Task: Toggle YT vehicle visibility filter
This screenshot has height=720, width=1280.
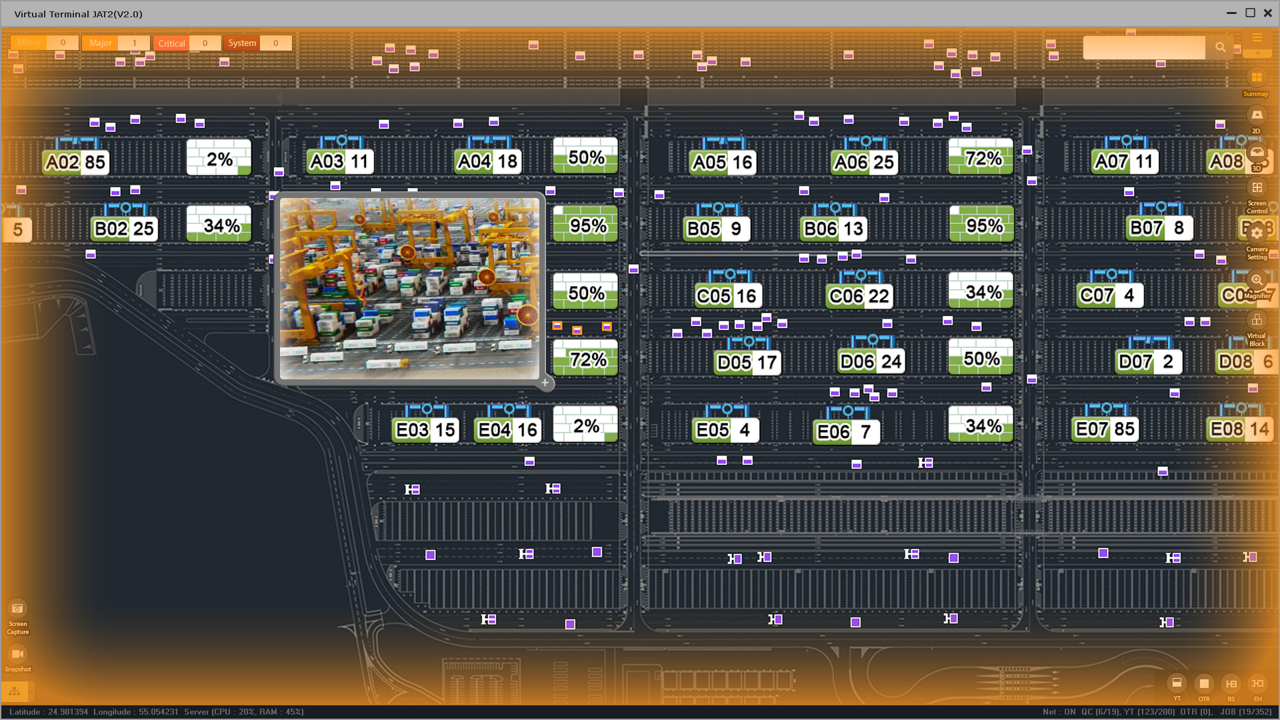Action: [x=1177, y=683]
